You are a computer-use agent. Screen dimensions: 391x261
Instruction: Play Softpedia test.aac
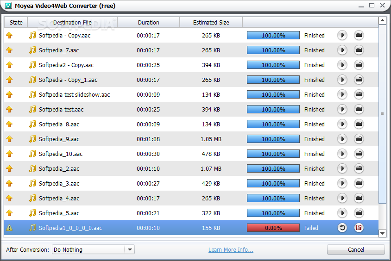[342, 109]
